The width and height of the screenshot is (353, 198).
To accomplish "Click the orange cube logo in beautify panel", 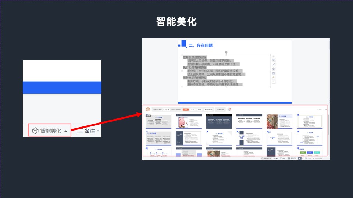I will [148, 109].
